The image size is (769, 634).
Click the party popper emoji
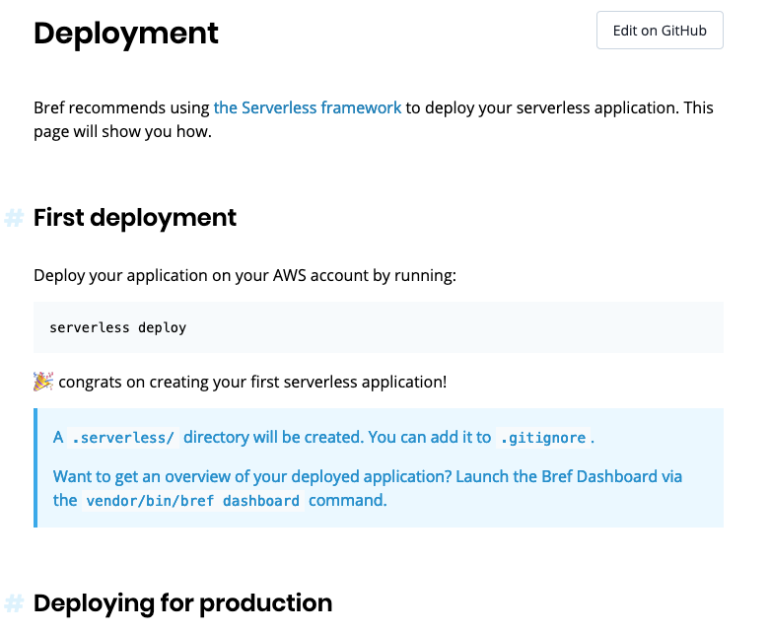[x=43, y=382]
